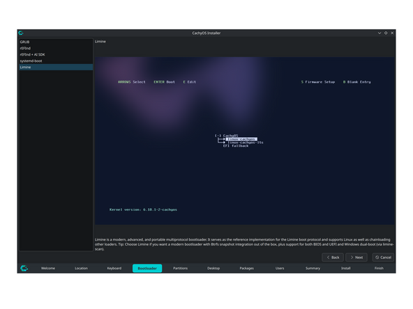Screen dimensions: 413x309
Task: Close the CachyOS Installer window
Action: pyautogui.click(x=392, y=33)
